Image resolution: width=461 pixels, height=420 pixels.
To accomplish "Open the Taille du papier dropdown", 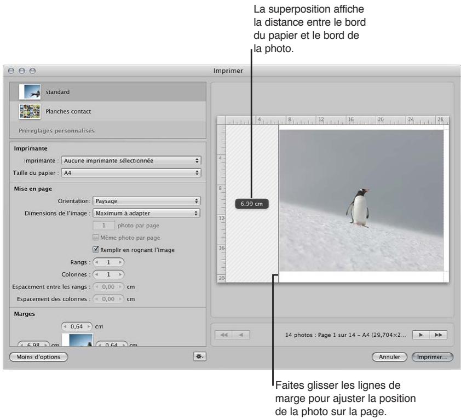I will [x=131, y=172].
